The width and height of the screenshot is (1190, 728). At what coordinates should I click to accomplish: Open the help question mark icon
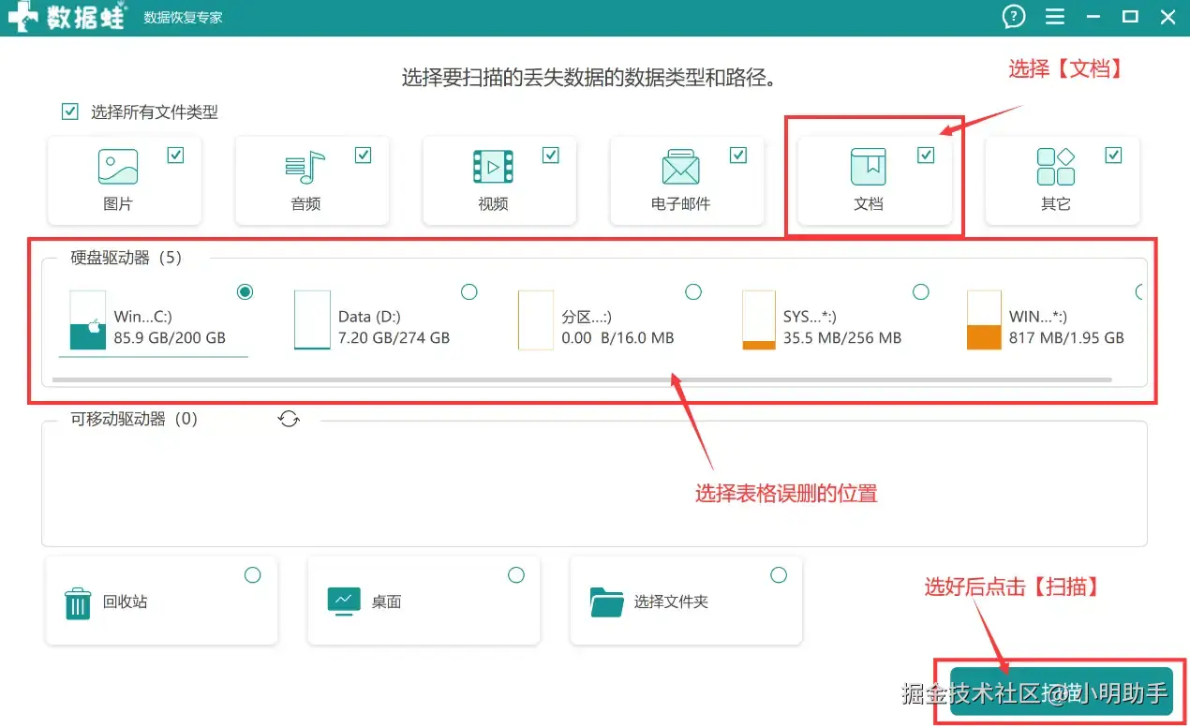click(1014, 16)
